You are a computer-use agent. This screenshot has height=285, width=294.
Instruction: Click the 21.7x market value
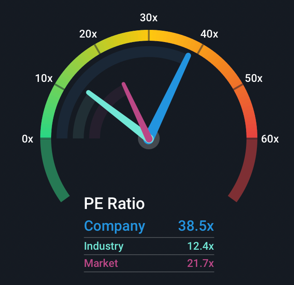tap(200, 263)
